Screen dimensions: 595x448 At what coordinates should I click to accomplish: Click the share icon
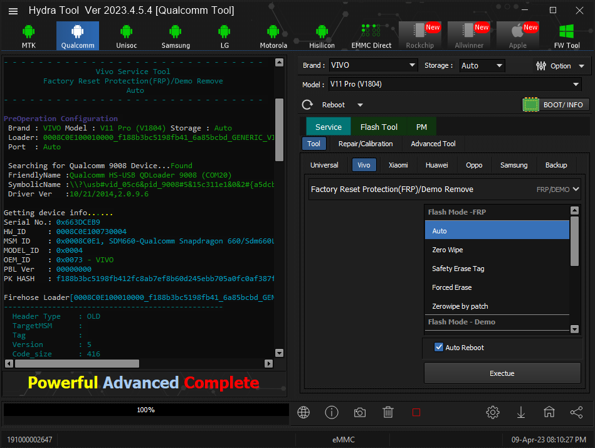point(576,412)
